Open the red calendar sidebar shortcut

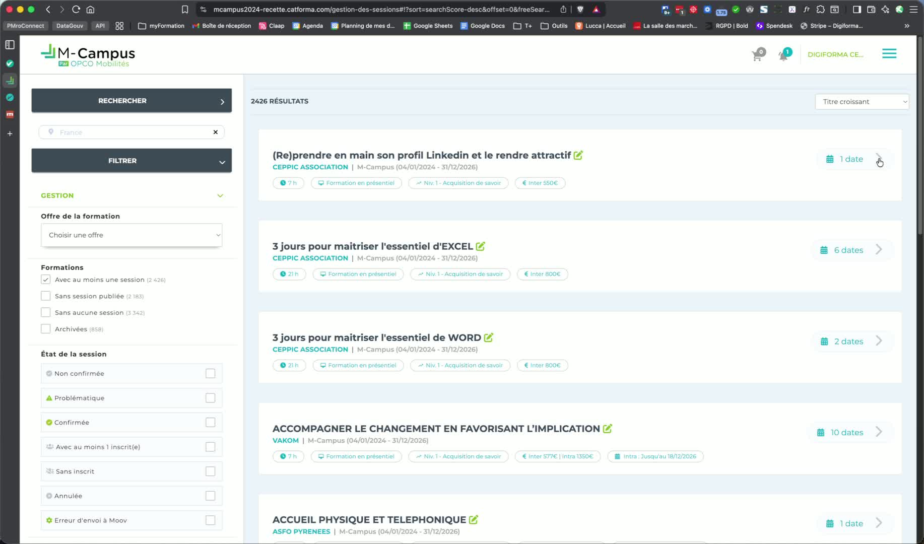(x=10, y=114)
